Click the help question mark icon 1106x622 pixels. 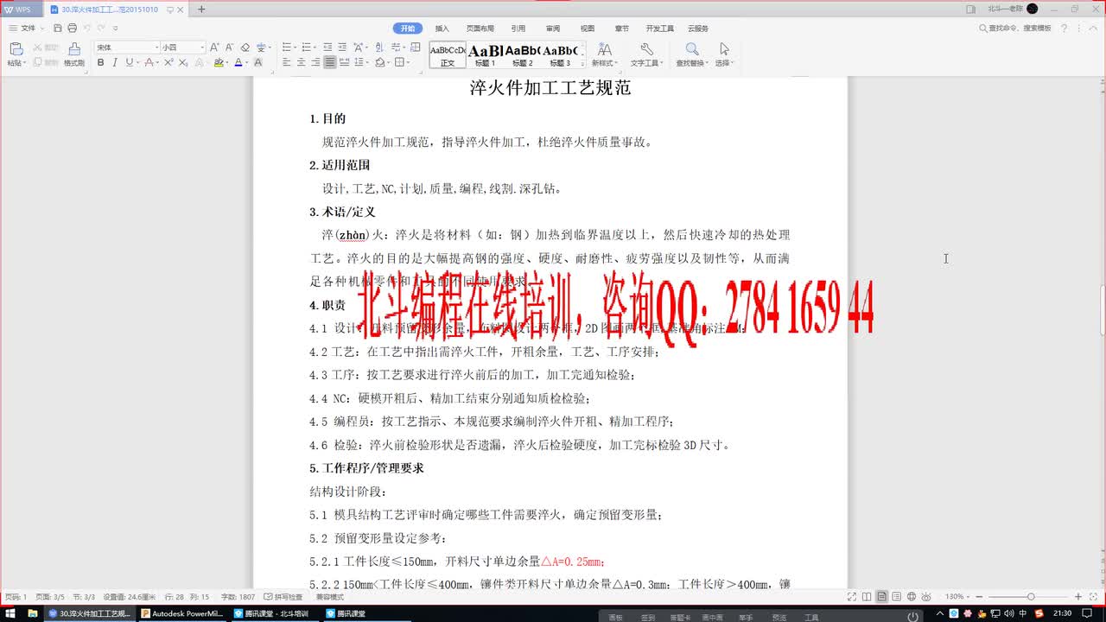[1065, 29]
